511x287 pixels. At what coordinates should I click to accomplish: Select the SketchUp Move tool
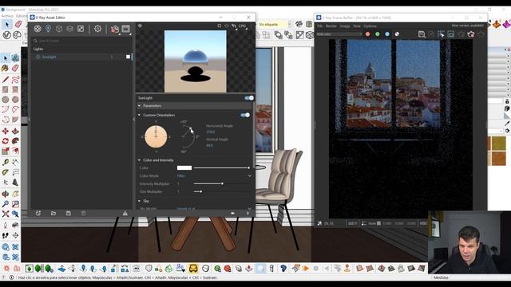pyautogui.click(x=6, y=131)
